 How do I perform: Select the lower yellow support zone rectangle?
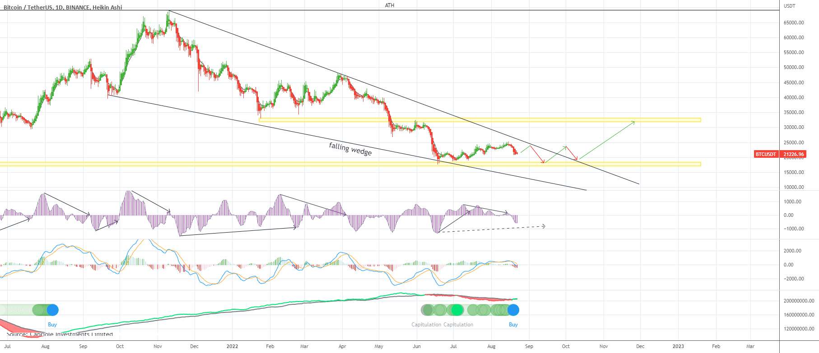pos(350,164)
